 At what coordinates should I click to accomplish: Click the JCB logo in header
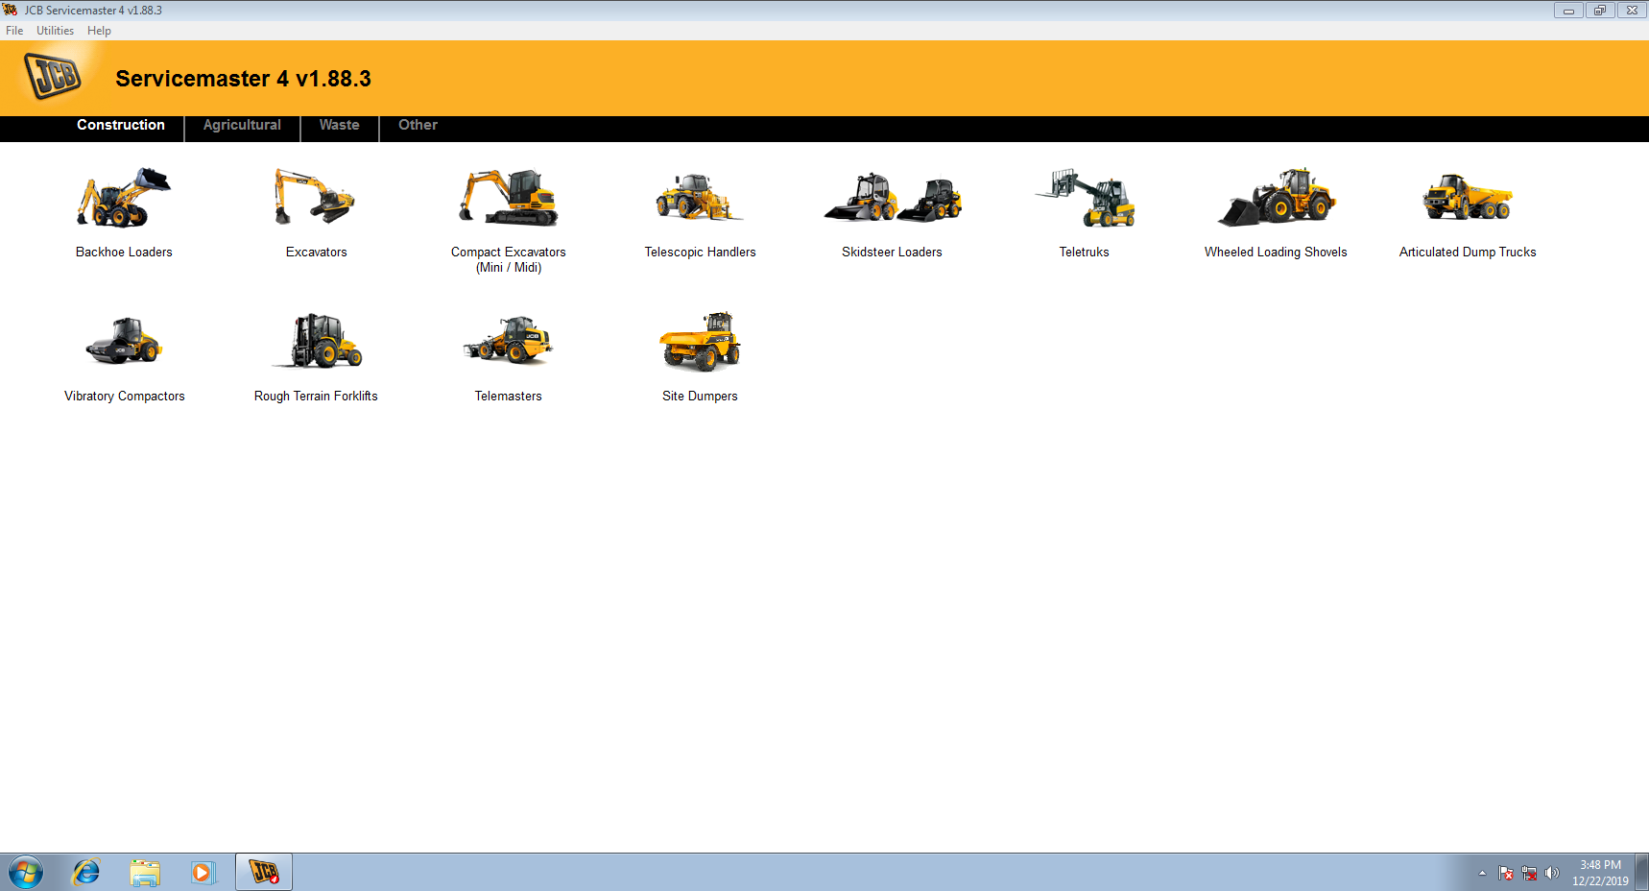tap(53, 77)
